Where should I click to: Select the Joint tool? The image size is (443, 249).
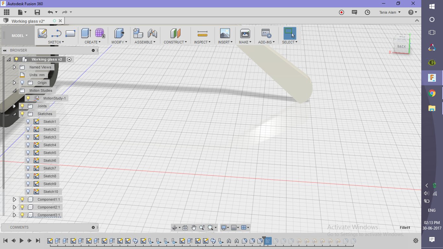click(x=152, y=33)
